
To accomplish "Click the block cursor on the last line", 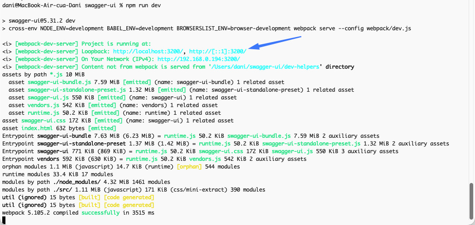I will 4,220.
